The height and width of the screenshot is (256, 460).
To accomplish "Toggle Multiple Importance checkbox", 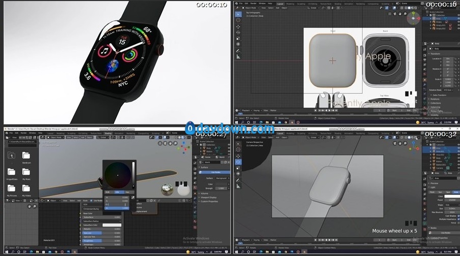I will (458, 219).
